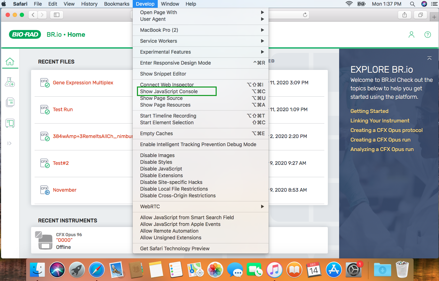Toggle Allow Unsigned Extensions

200,238
